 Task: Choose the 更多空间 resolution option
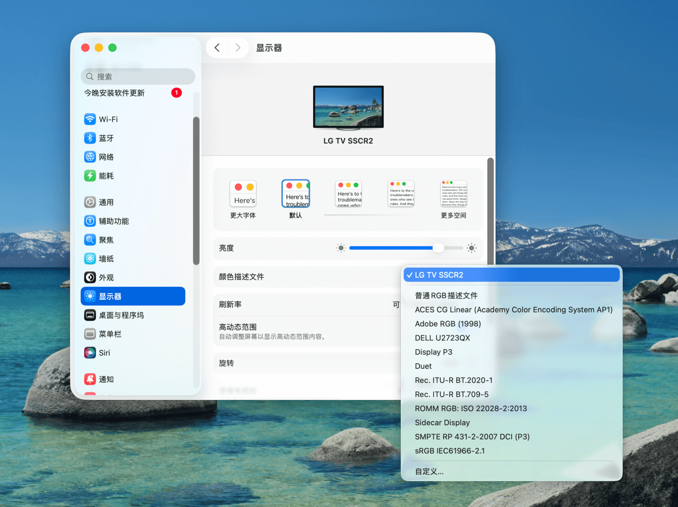pos(453,194)
